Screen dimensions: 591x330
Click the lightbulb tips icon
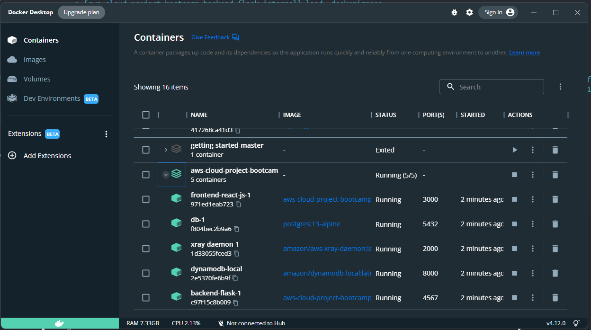pos(576,323)
